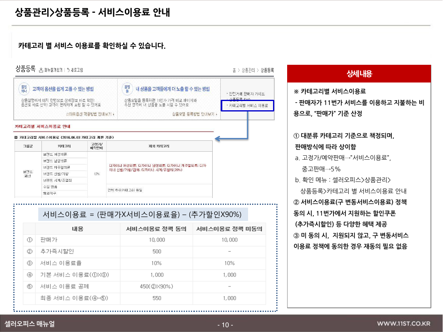
Task: Click the 12% fee rate cell
Action: click(x=97, y=174)
